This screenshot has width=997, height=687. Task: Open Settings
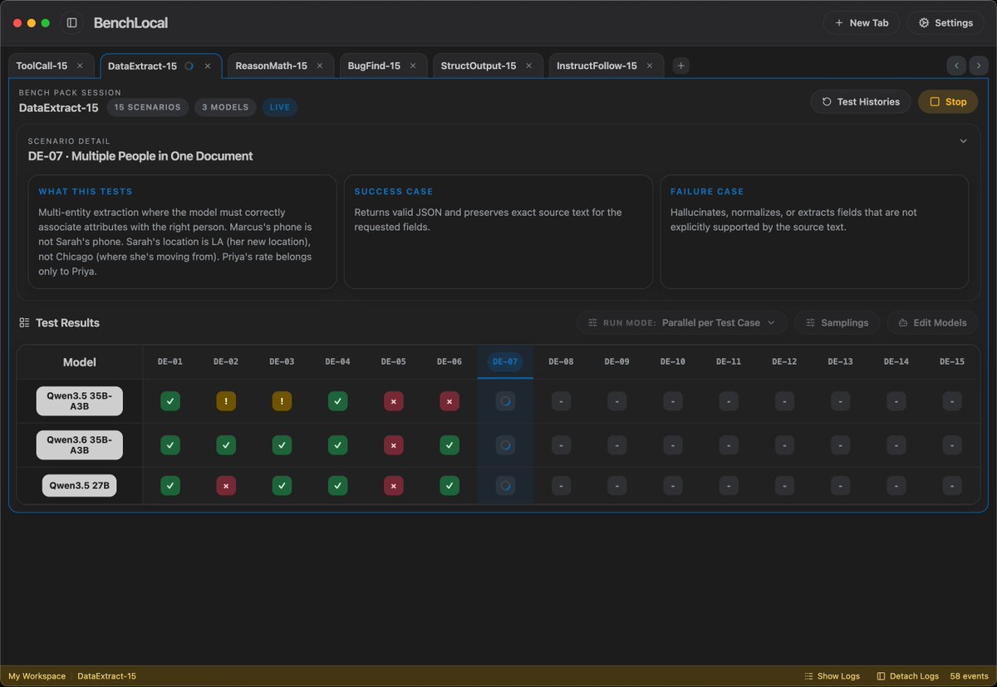945,22
